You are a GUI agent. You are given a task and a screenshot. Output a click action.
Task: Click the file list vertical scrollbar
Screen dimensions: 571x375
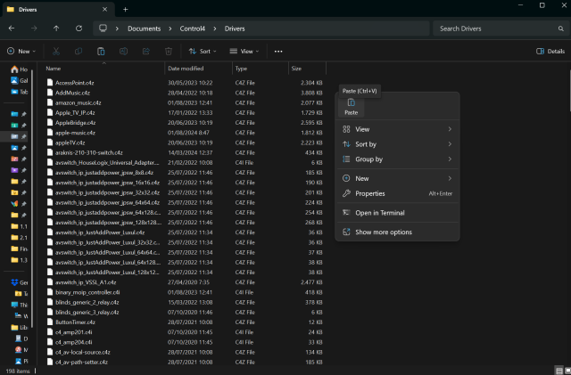tap(569, 91)
